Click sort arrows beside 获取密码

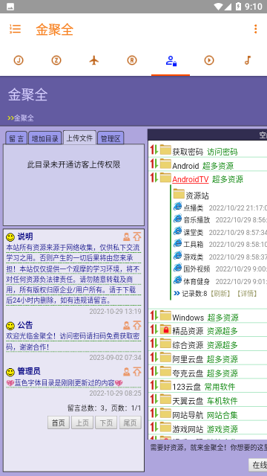point(154,149)
